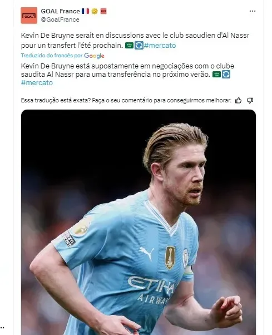
Task: Open the GOAL France display name
Action: click(x=60, y=11)
